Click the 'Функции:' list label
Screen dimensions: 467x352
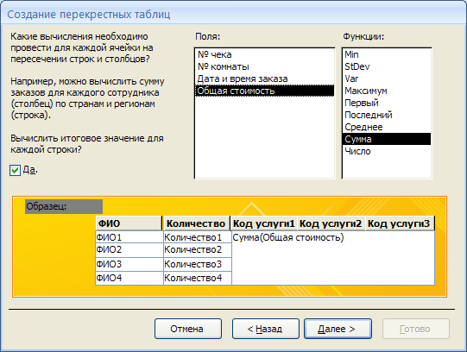[x=363, y=36]
